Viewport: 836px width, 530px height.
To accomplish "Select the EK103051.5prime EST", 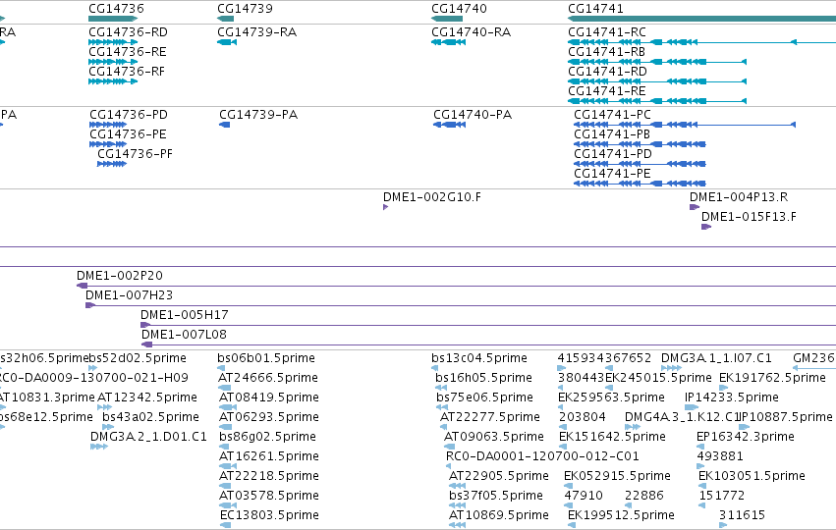I will point(702,486).
